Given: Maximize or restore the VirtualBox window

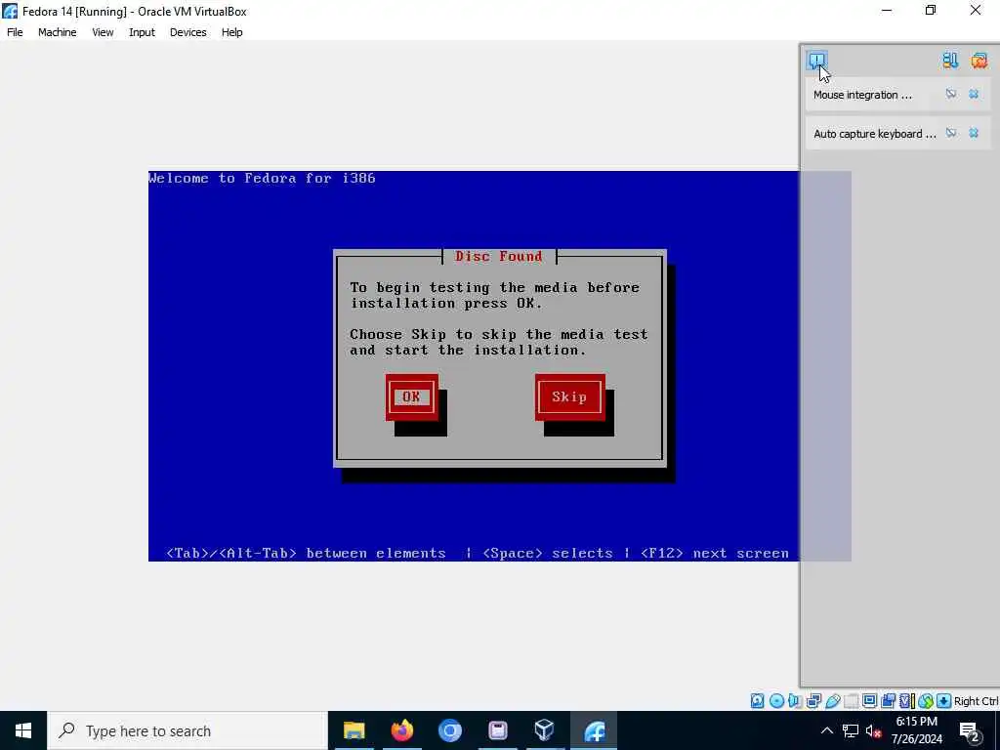Looking at the screenshot, I should coord(931,10).
